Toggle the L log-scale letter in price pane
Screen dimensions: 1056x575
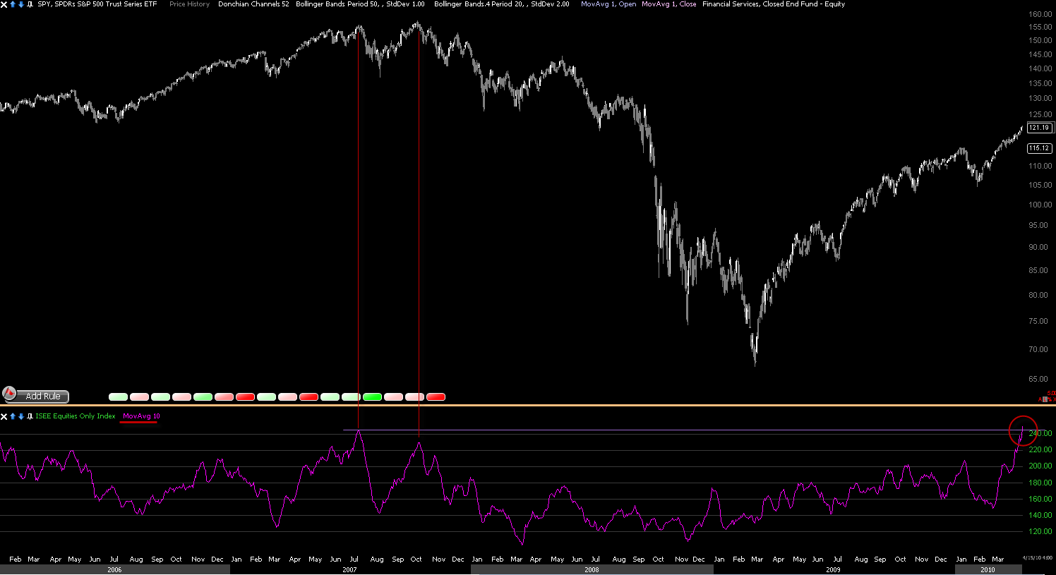pos(1045,399)
